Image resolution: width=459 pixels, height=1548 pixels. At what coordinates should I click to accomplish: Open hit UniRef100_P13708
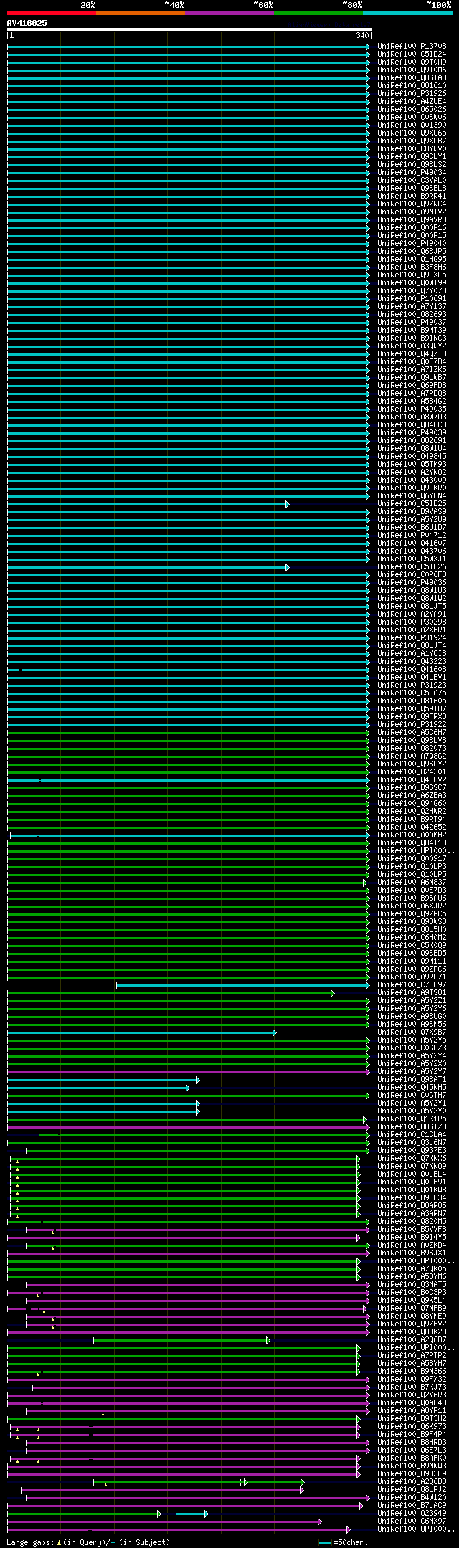[x=412, y=46]
